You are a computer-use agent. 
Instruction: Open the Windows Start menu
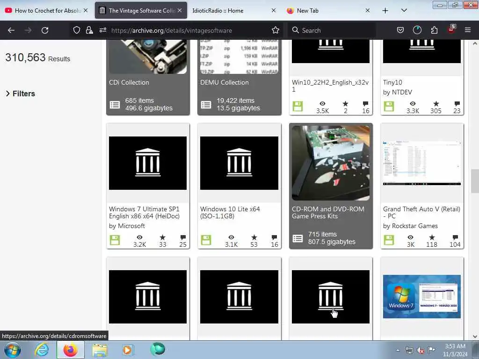(x=13, y=350)
